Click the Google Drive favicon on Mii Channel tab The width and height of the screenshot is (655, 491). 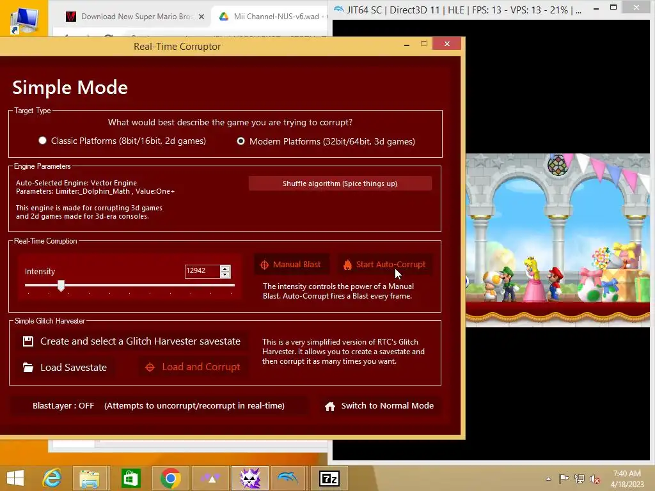224,17
